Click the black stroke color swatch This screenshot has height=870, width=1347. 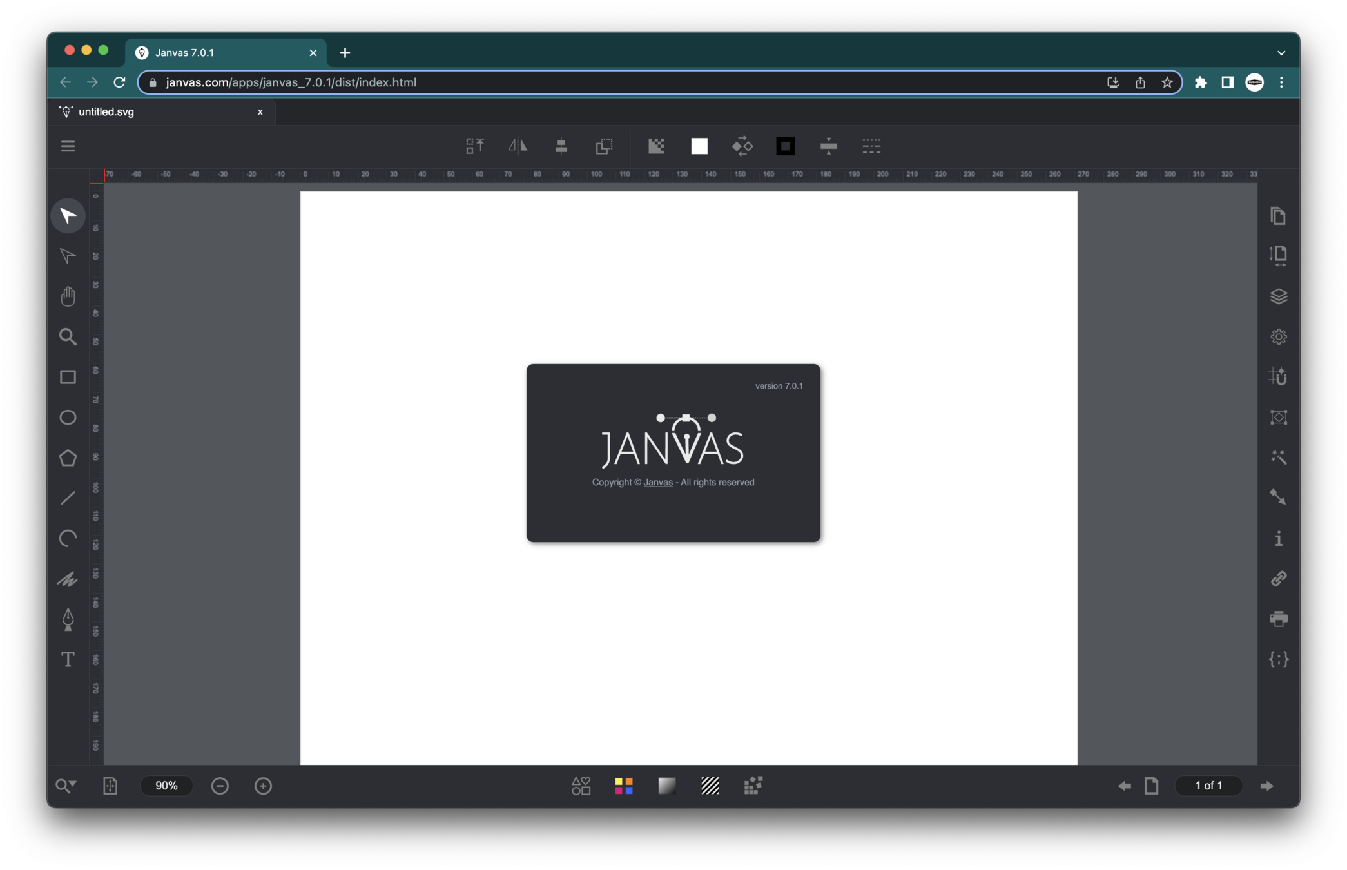(785, 146)
